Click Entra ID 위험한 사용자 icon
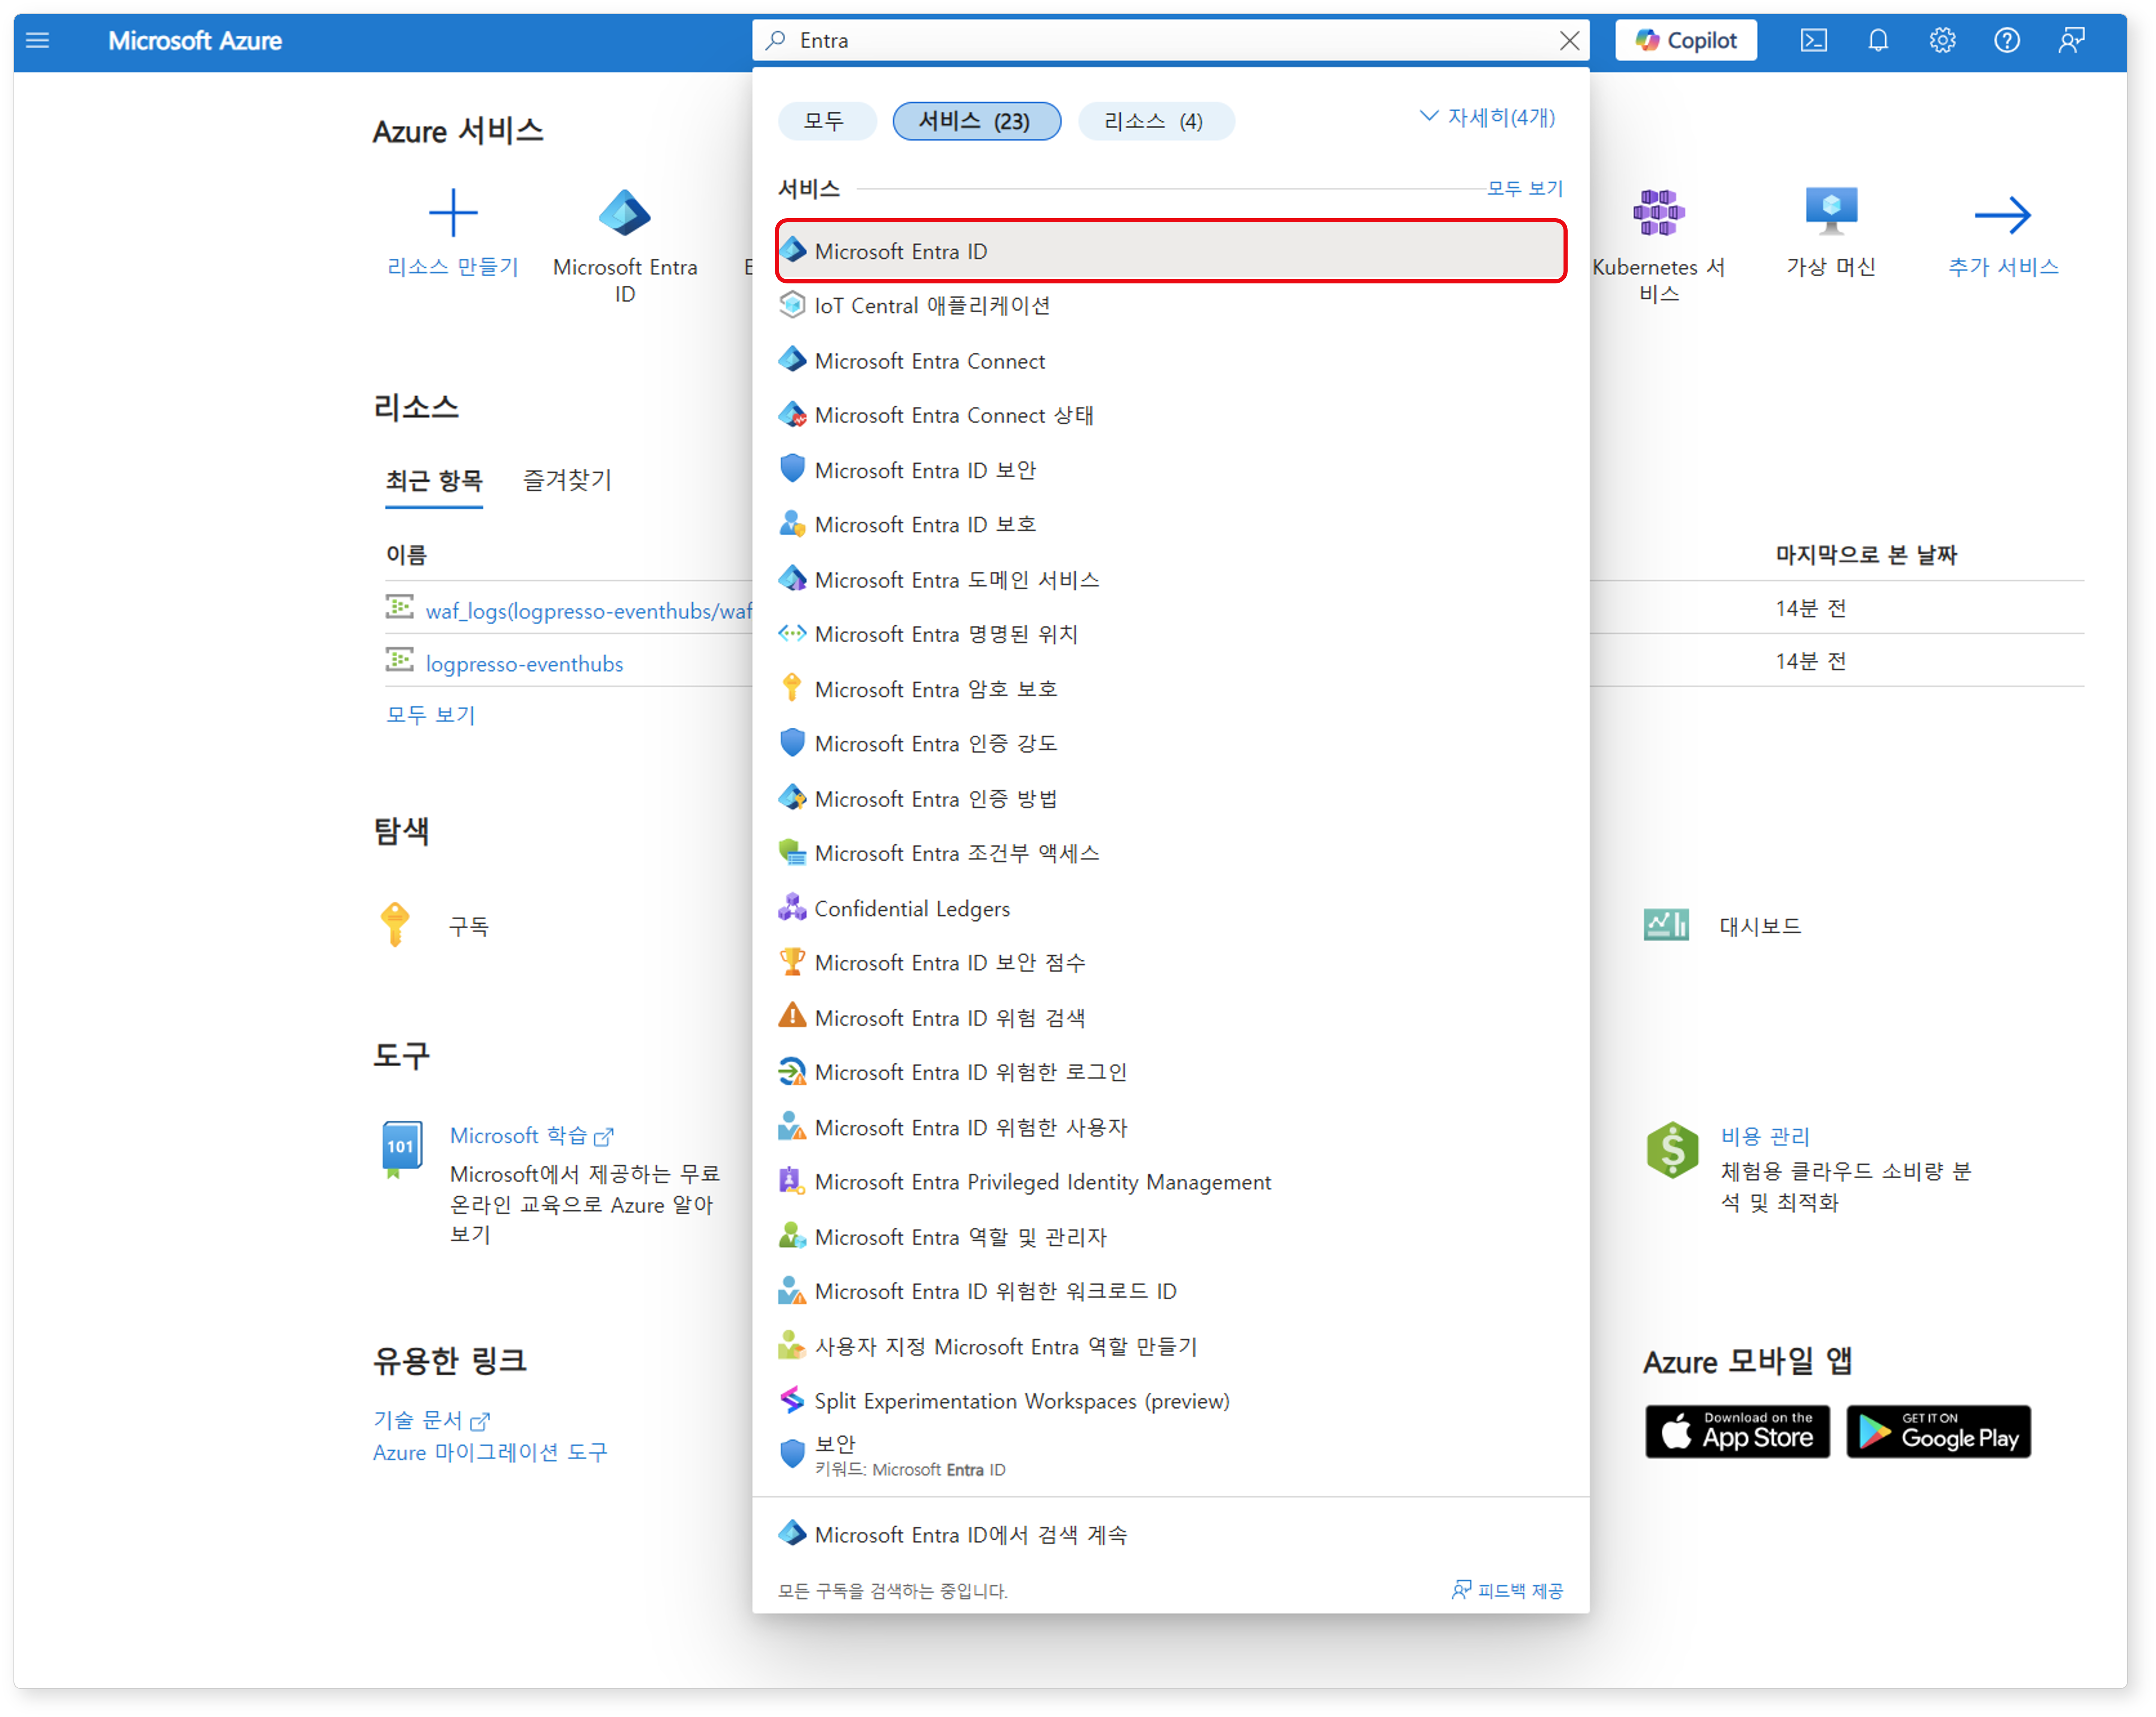This screenshot has height=1717, width=2156. [792, 1127]
